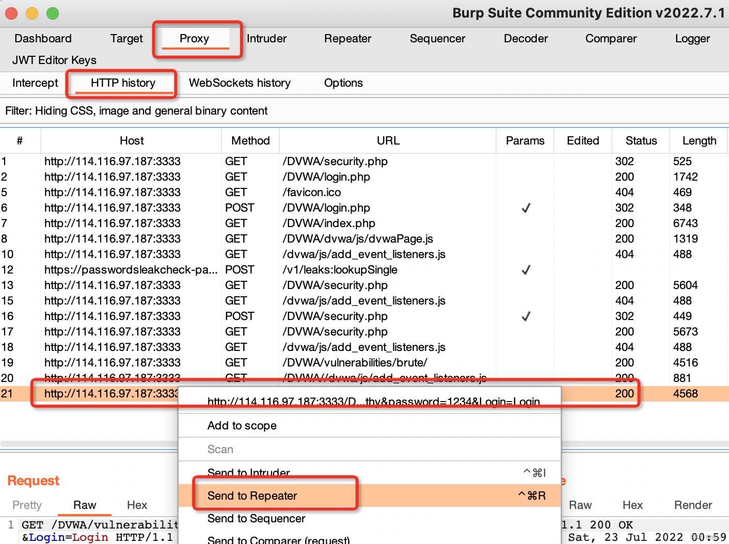The width and height of the screenshot is (729, 544).
Task: Open WebSockets history sub-tab
Action: point(240,83)
